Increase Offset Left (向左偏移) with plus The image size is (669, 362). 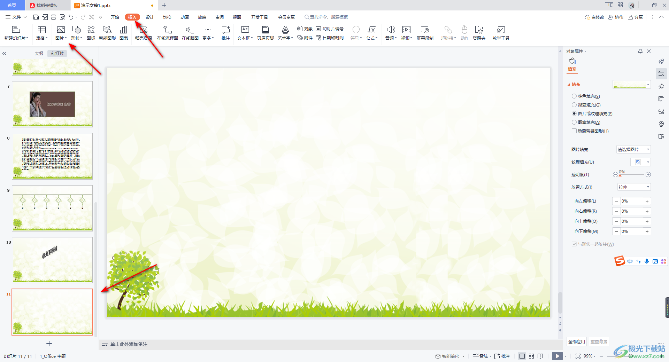[647, 201]
